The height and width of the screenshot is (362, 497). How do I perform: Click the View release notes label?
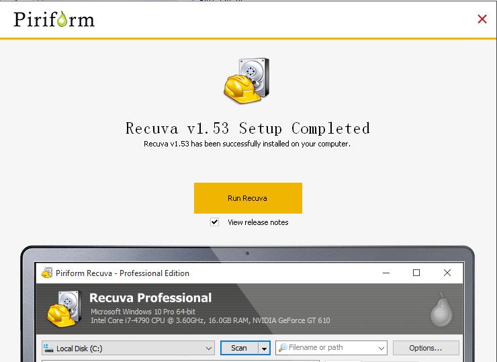[x=258, y=222]
